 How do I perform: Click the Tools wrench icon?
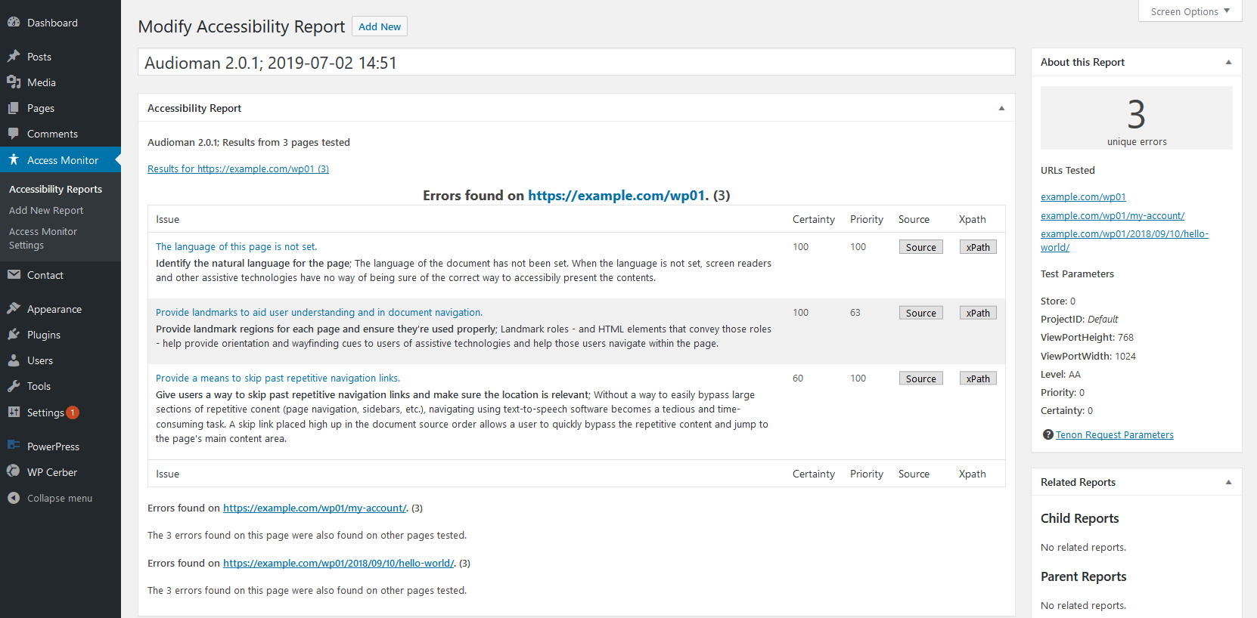14,386
